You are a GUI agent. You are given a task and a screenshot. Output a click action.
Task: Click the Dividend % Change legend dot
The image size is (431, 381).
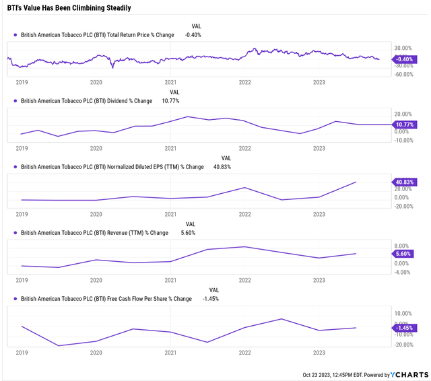15,101
